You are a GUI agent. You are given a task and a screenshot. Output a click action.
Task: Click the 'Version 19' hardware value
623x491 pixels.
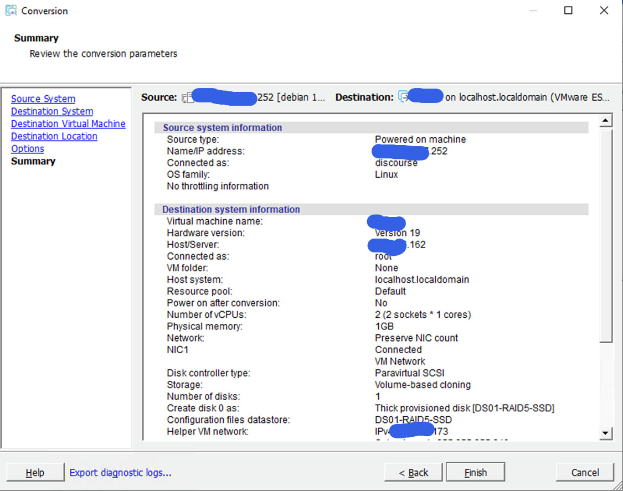(397, 233)
